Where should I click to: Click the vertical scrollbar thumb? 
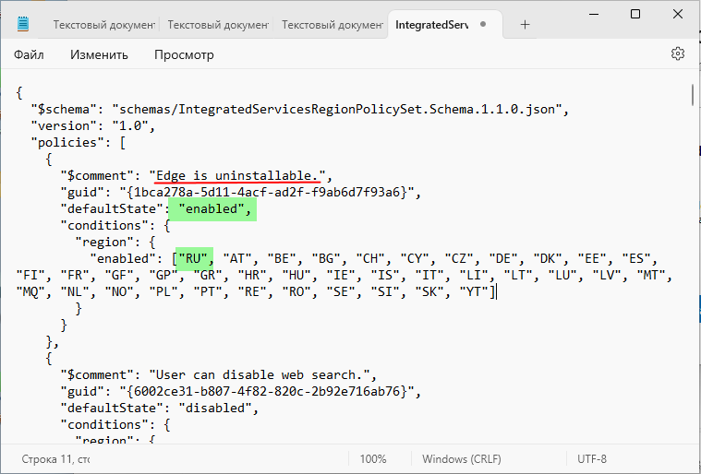pos(693,95)
